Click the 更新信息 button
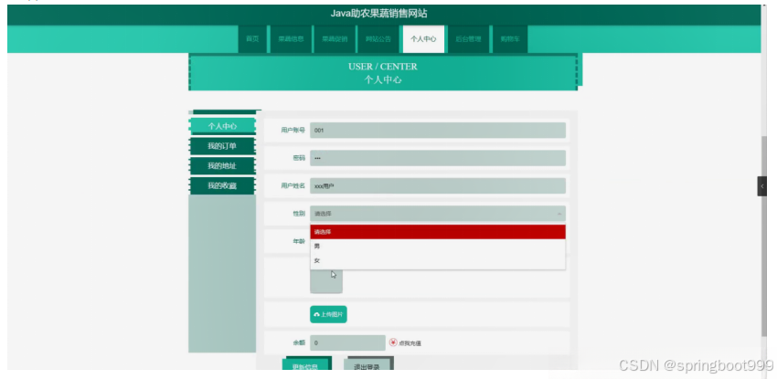 (x=304, y=364)
